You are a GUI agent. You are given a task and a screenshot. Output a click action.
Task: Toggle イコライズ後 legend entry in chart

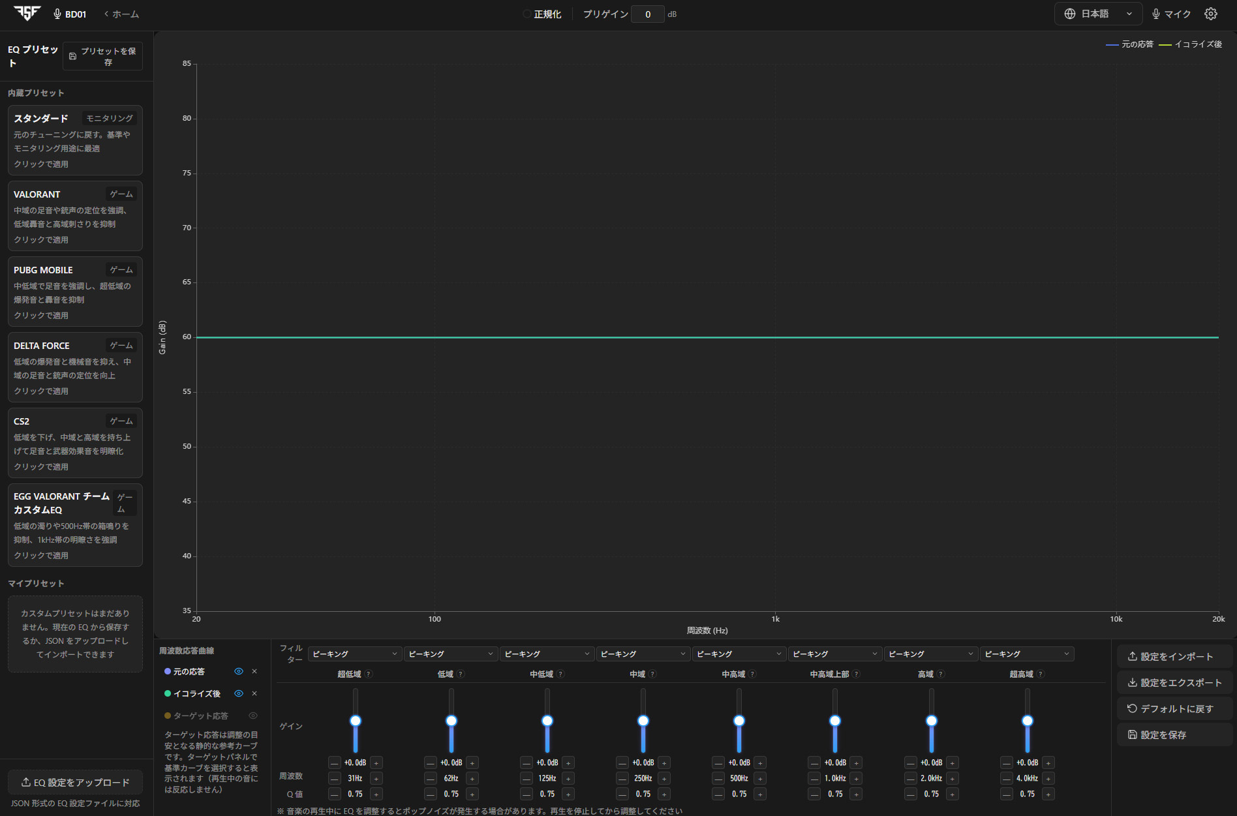point(1191,44)
